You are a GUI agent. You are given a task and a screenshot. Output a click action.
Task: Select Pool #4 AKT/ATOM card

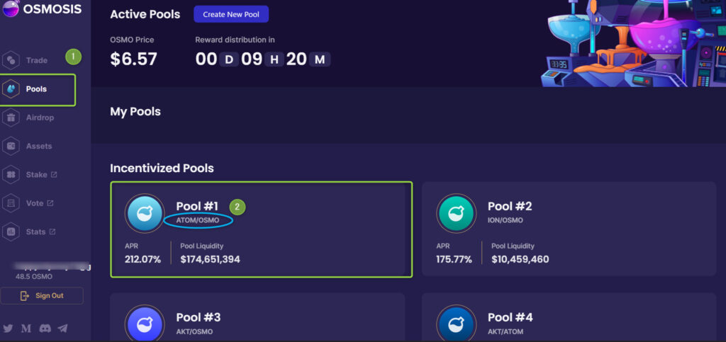click(569, 317)
